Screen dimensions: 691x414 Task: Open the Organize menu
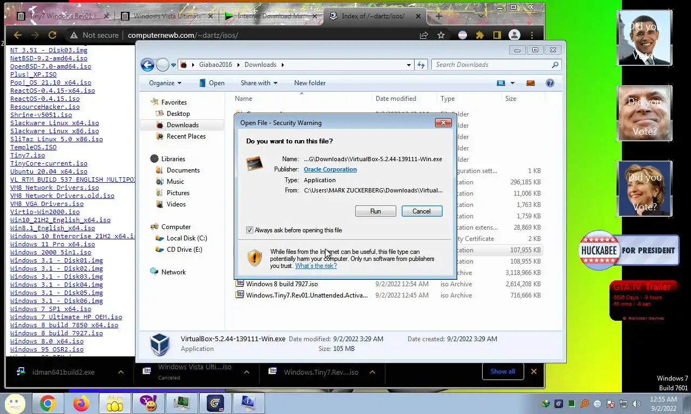[165, 83]
